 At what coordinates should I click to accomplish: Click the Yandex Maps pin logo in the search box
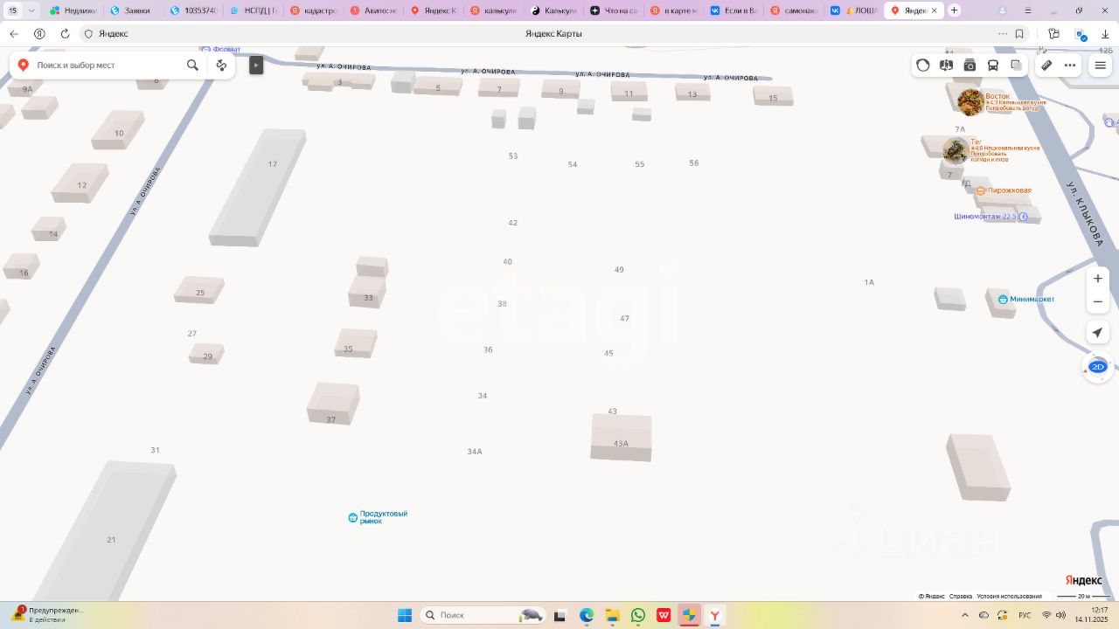[23, 65]
